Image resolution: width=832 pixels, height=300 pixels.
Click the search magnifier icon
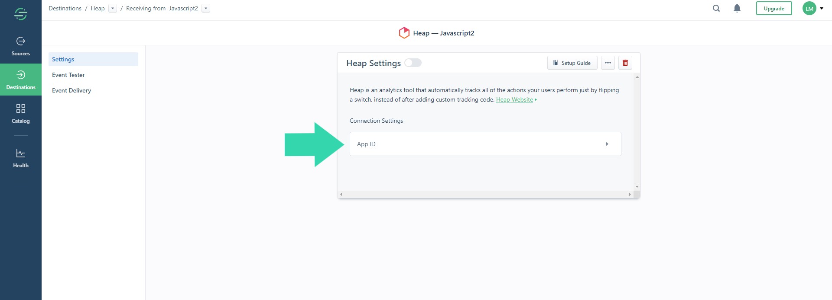tap(716, 8)
